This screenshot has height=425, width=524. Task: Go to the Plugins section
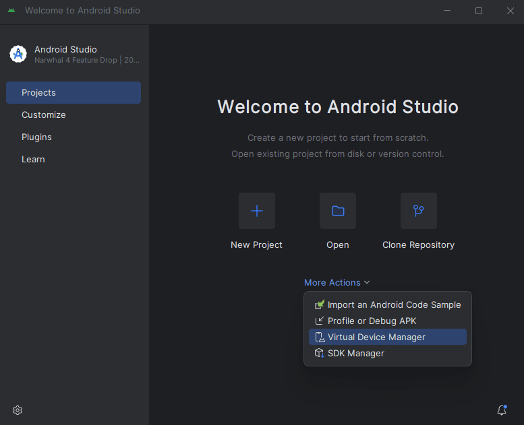pyautogui.click(x=36, y=137)
